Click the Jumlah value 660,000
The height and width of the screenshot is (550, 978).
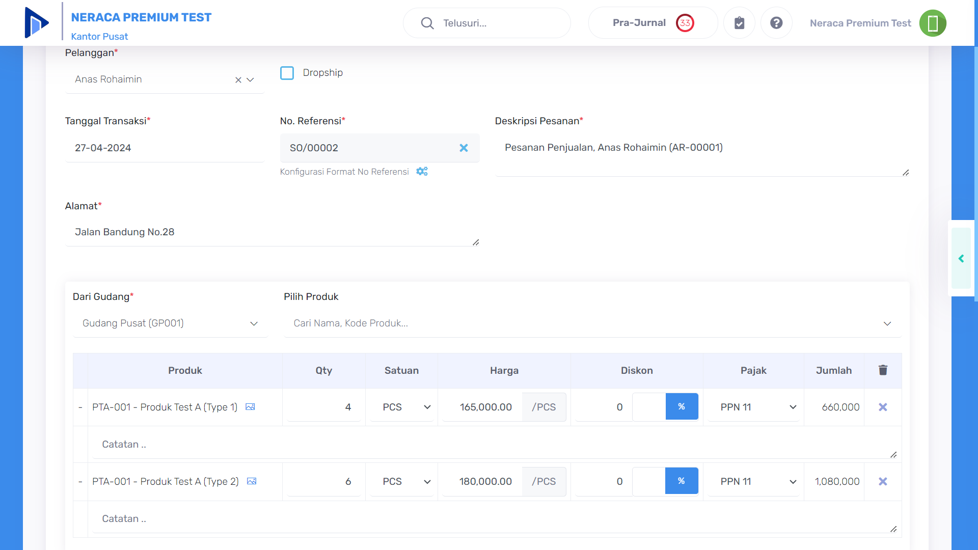click(840, 407)
